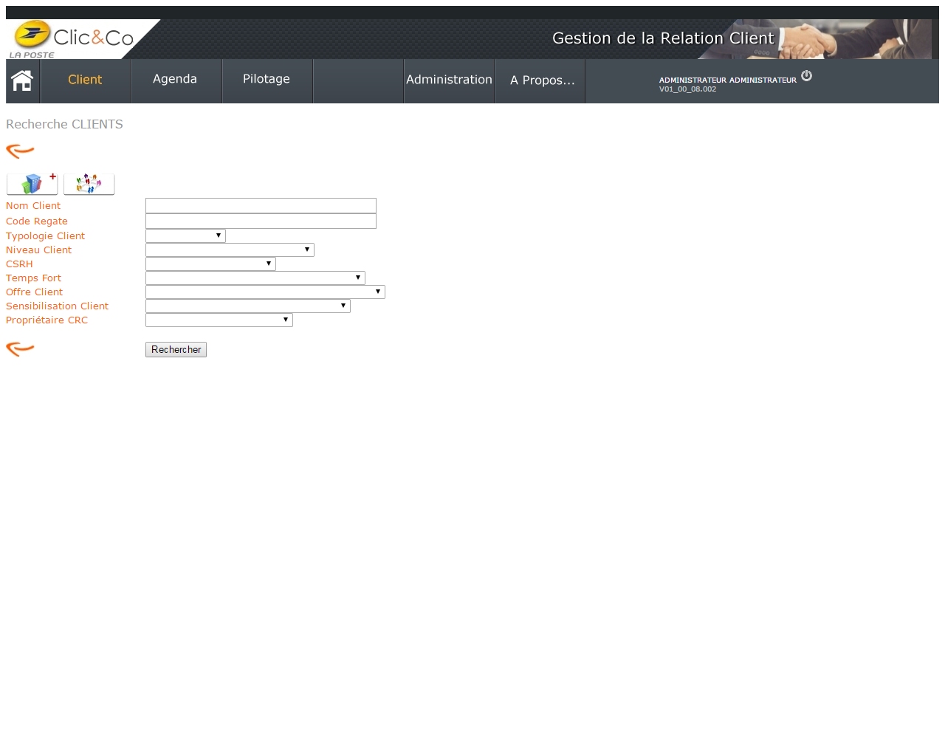This screenshot has height=756, width=945.
Task: Open the Administration menu
Action: (449, 80)
